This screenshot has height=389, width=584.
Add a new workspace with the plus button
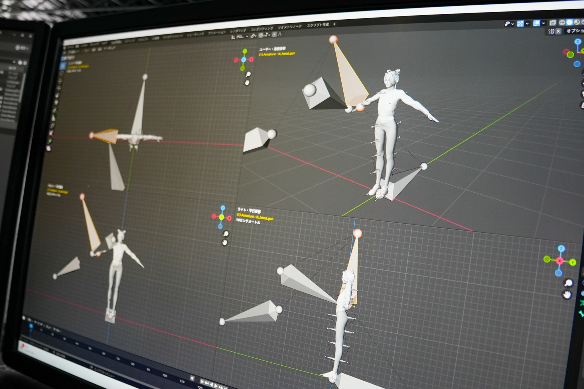(x=334, y=24)
